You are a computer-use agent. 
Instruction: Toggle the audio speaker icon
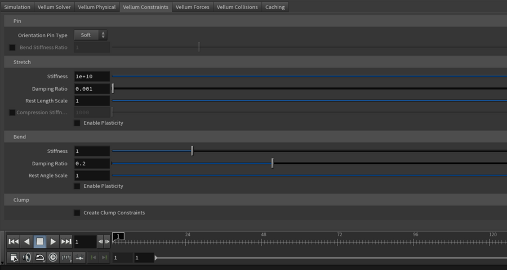point(26,258)
